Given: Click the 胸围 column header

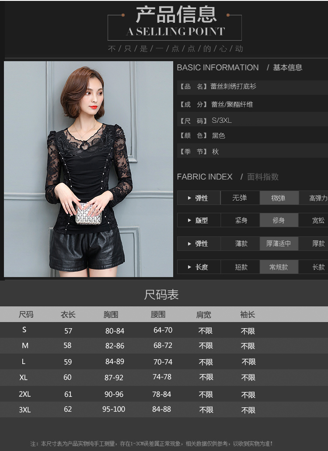Looking at the screenshot, I should [x=111, y=315].
